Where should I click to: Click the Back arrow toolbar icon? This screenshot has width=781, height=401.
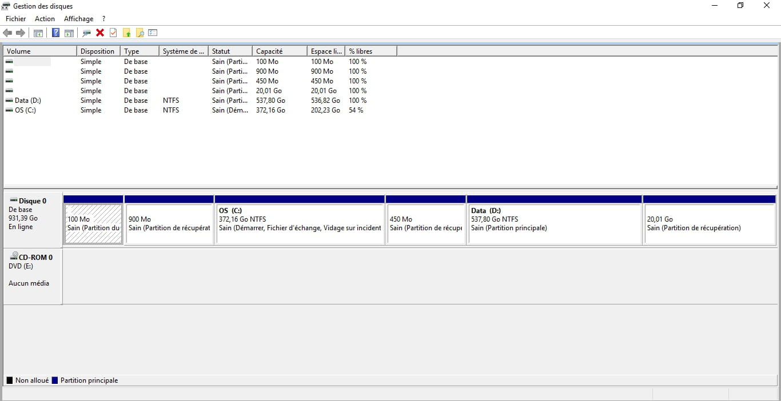tap(7, 33)
